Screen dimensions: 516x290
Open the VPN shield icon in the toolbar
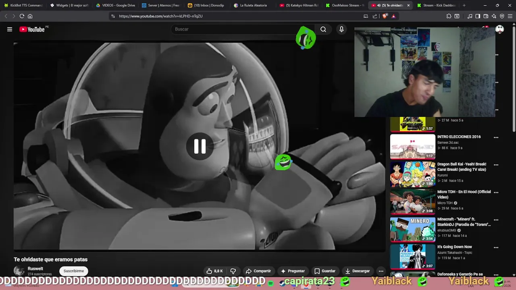pos(502,16)
